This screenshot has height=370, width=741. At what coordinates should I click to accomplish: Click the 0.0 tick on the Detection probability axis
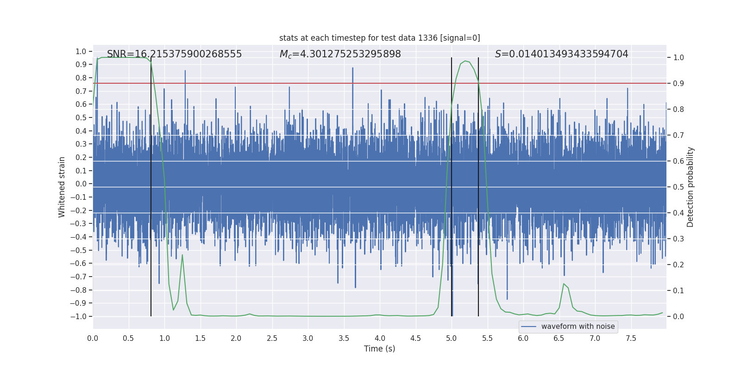coord(678,317)
